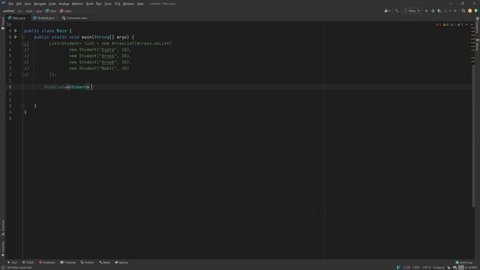Open the Profiler tool window
This screenshot has width=480, height=270.
point(87,262)
